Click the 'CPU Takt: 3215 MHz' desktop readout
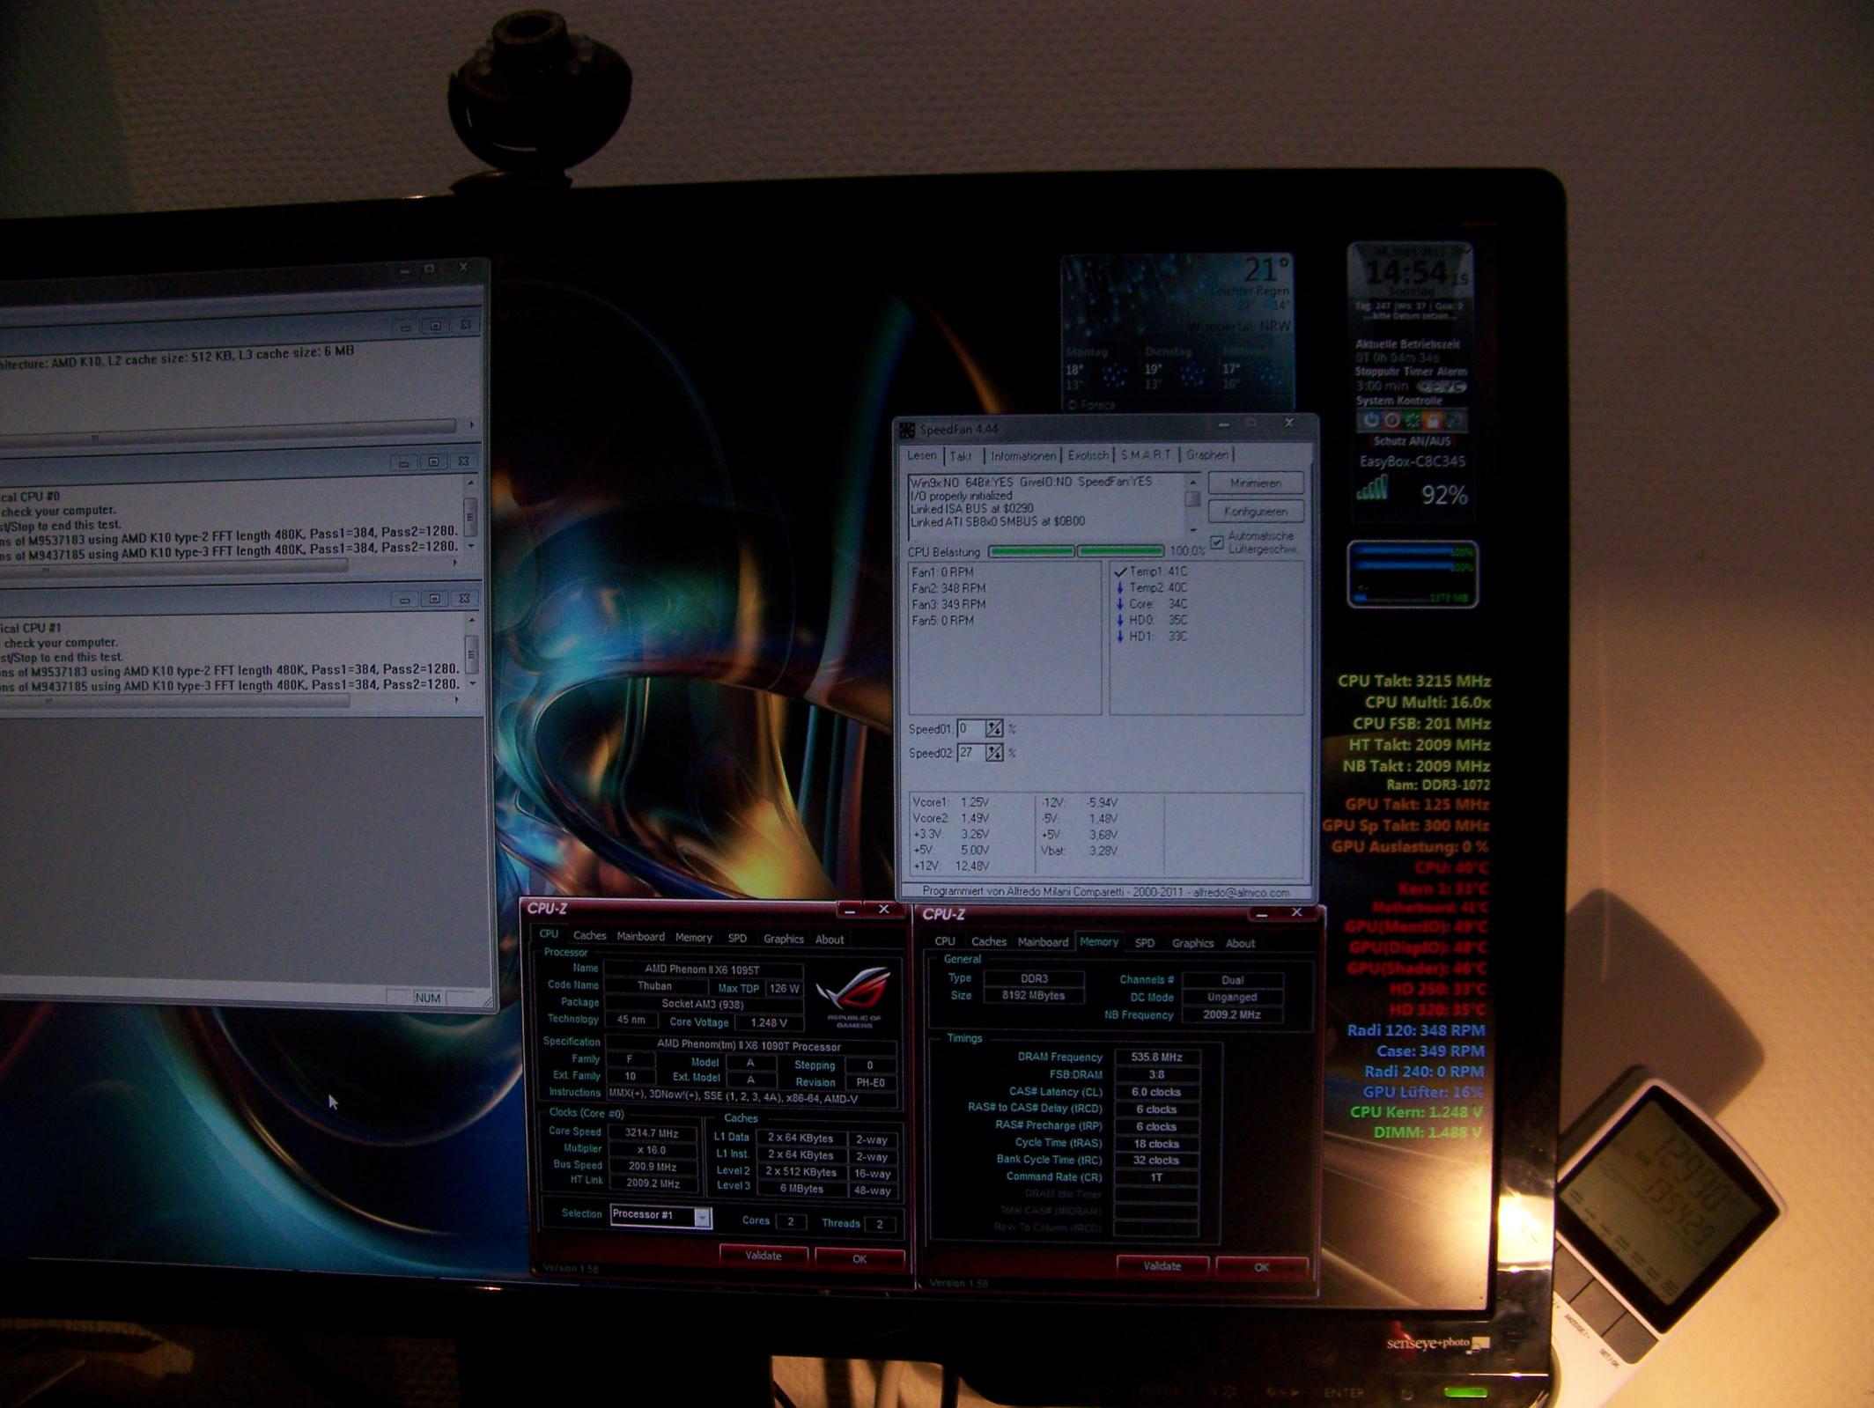The width and height of the screenshot is (1874, 1408). 1413,681
